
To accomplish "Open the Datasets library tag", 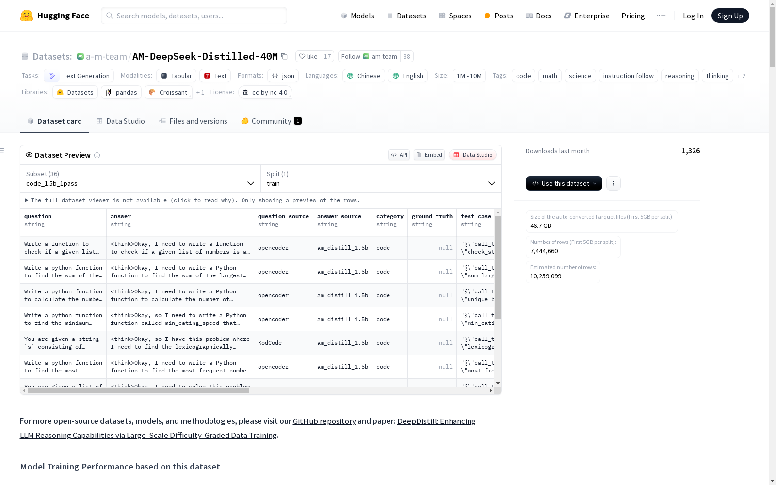I will point(75,92).
